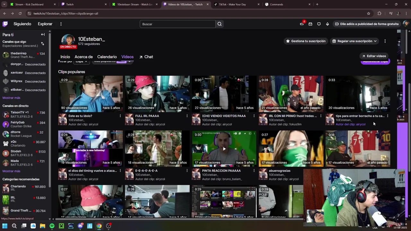Play the Este es tu ídolo? clip thumbnail

[91, 94]
